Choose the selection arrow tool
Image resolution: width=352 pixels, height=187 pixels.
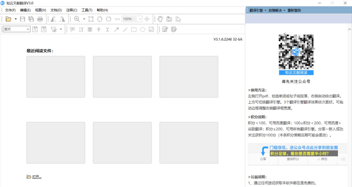pos(178,19)
